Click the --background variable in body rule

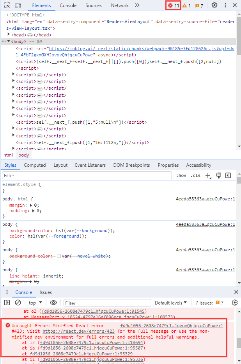click(x=92, y=231)
